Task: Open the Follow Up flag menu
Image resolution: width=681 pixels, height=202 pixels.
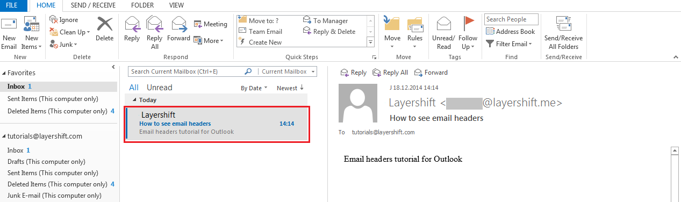Action: (x=468, y=33)
